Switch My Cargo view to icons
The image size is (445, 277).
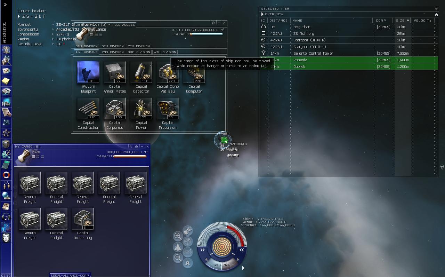33,157
